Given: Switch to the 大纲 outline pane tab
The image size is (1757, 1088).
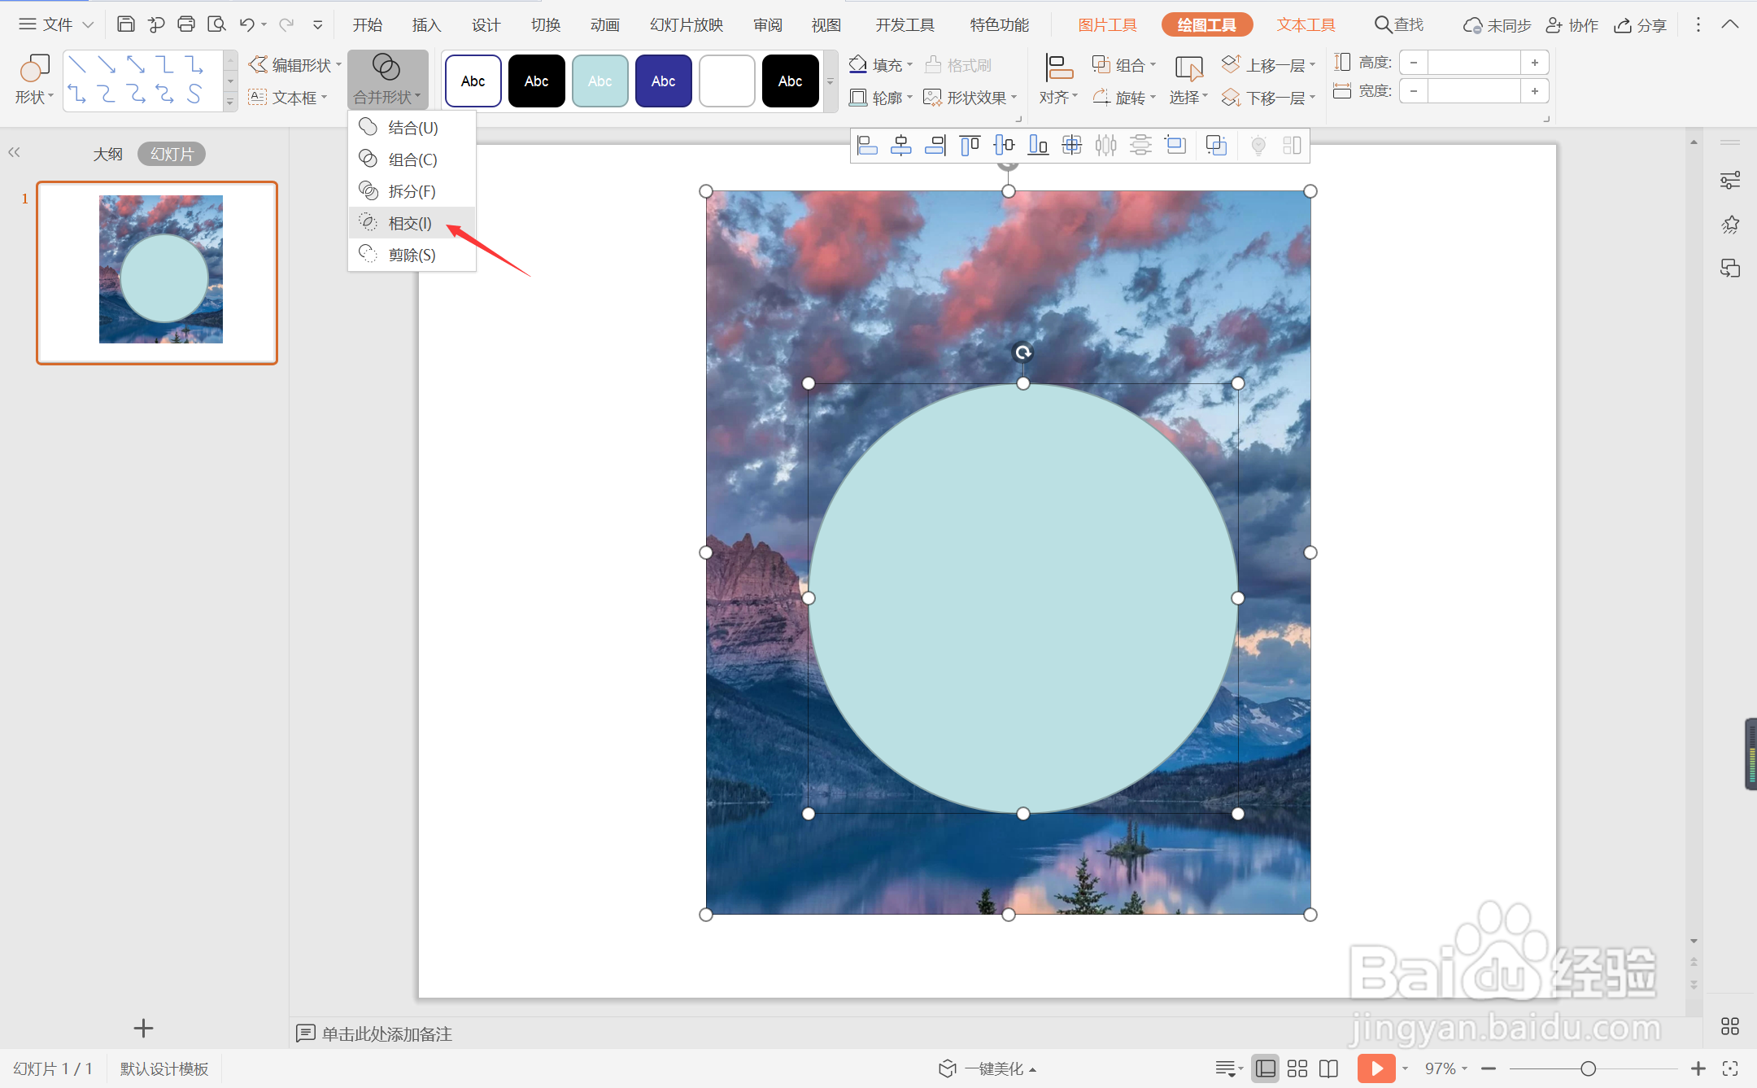Looking at the screenshot, I should pyautogui.click(x=107, y=154).
